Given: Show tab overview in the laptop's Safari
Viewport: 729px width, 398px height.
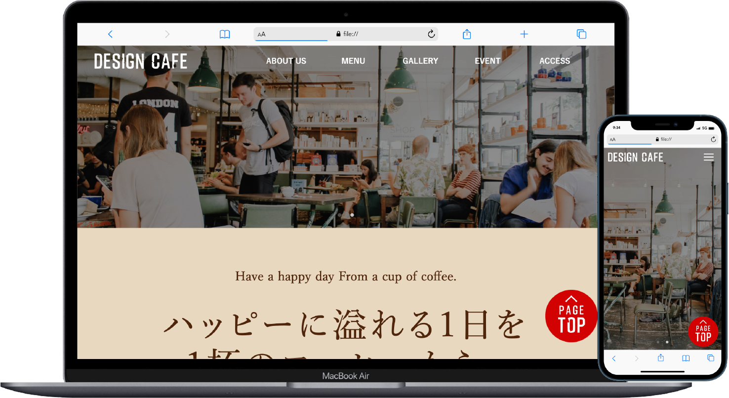Looking at the screenshot, I should click(x=581, y=34).
